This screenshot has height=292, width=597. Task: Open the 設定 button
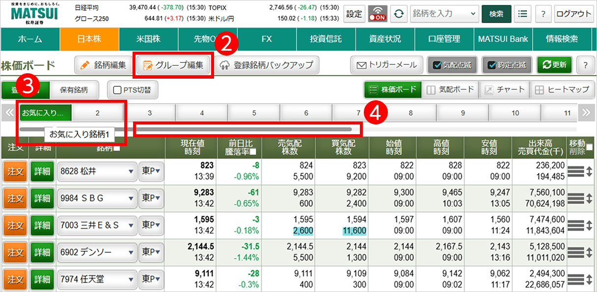pyautogui.click(x=354, y=14)
